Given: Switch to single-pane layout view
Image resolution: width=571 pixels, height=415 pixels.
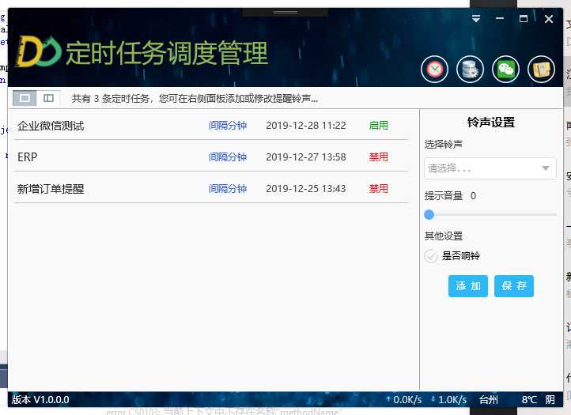Looking at the screenshot, I should 25,98.
